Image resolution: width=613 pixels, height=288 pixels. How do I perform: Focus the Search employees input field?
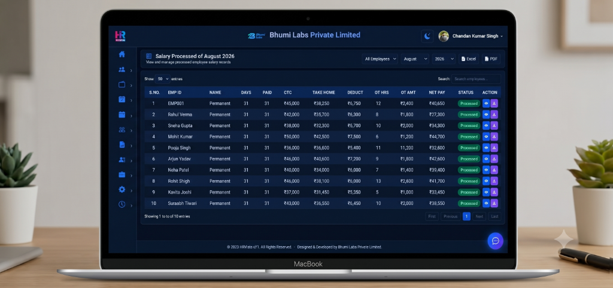476,79
